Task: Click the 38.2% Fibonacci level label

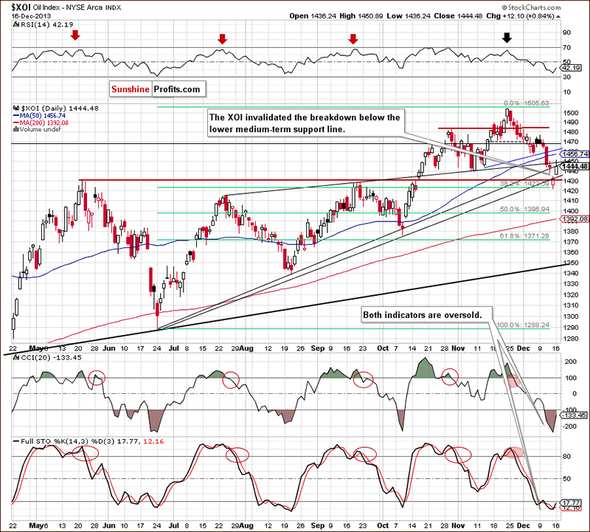Action: point(524,184)
